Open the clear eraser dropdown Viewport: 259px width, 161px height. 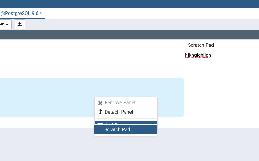pos(5,24)
